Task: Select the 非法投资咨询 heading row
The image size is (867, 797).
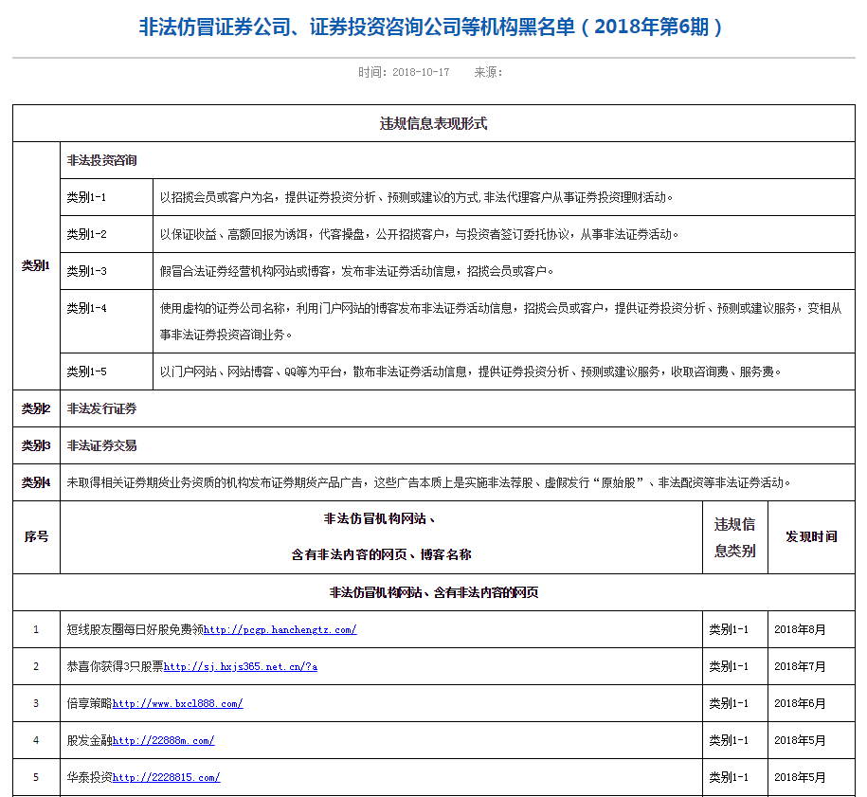Action: (x=101, y=160)
